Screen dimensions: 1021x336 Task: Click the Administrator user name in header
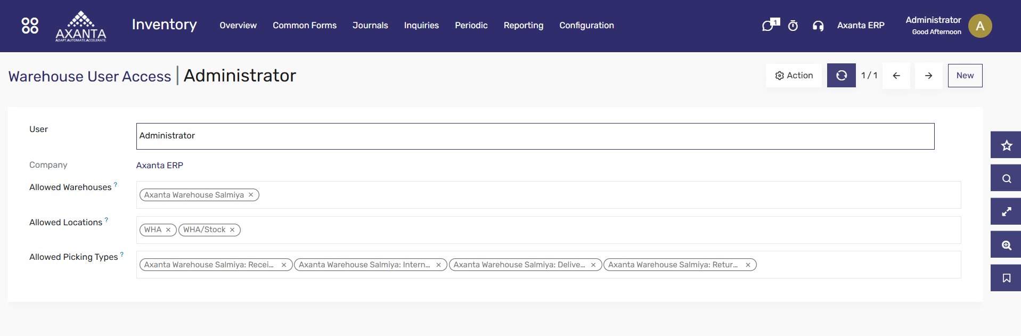933,20
